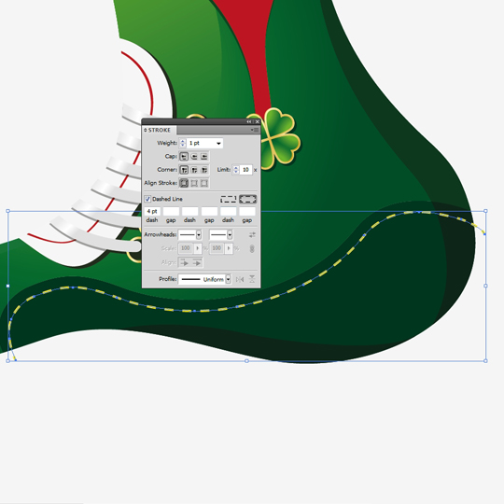
Task: Adjust the miter Limit stepper arrows
Action: tap(236, 170)
